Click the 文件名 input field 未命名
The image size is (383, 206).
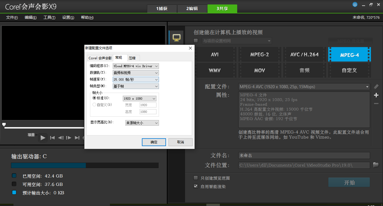(x=304, y=156)
